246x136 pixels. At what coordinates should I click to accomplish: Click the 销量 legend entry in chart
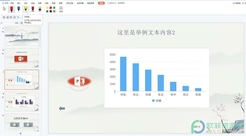click(x=157, y=101)
